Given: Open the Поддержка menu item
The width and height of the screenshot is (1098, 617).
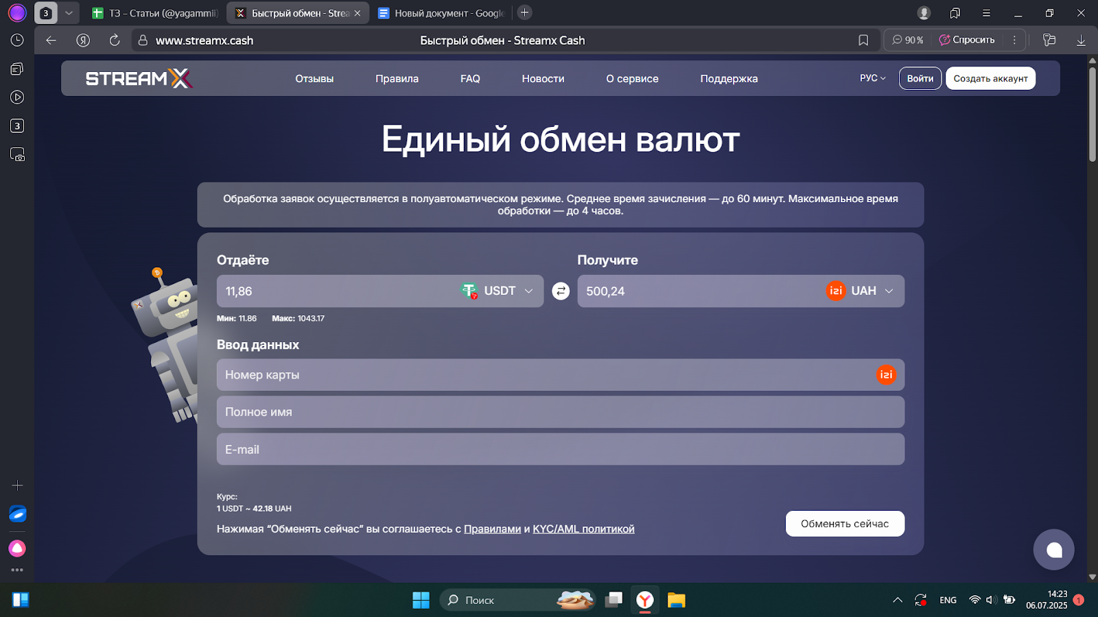Looking at the screenshot, I should (729, 79).
